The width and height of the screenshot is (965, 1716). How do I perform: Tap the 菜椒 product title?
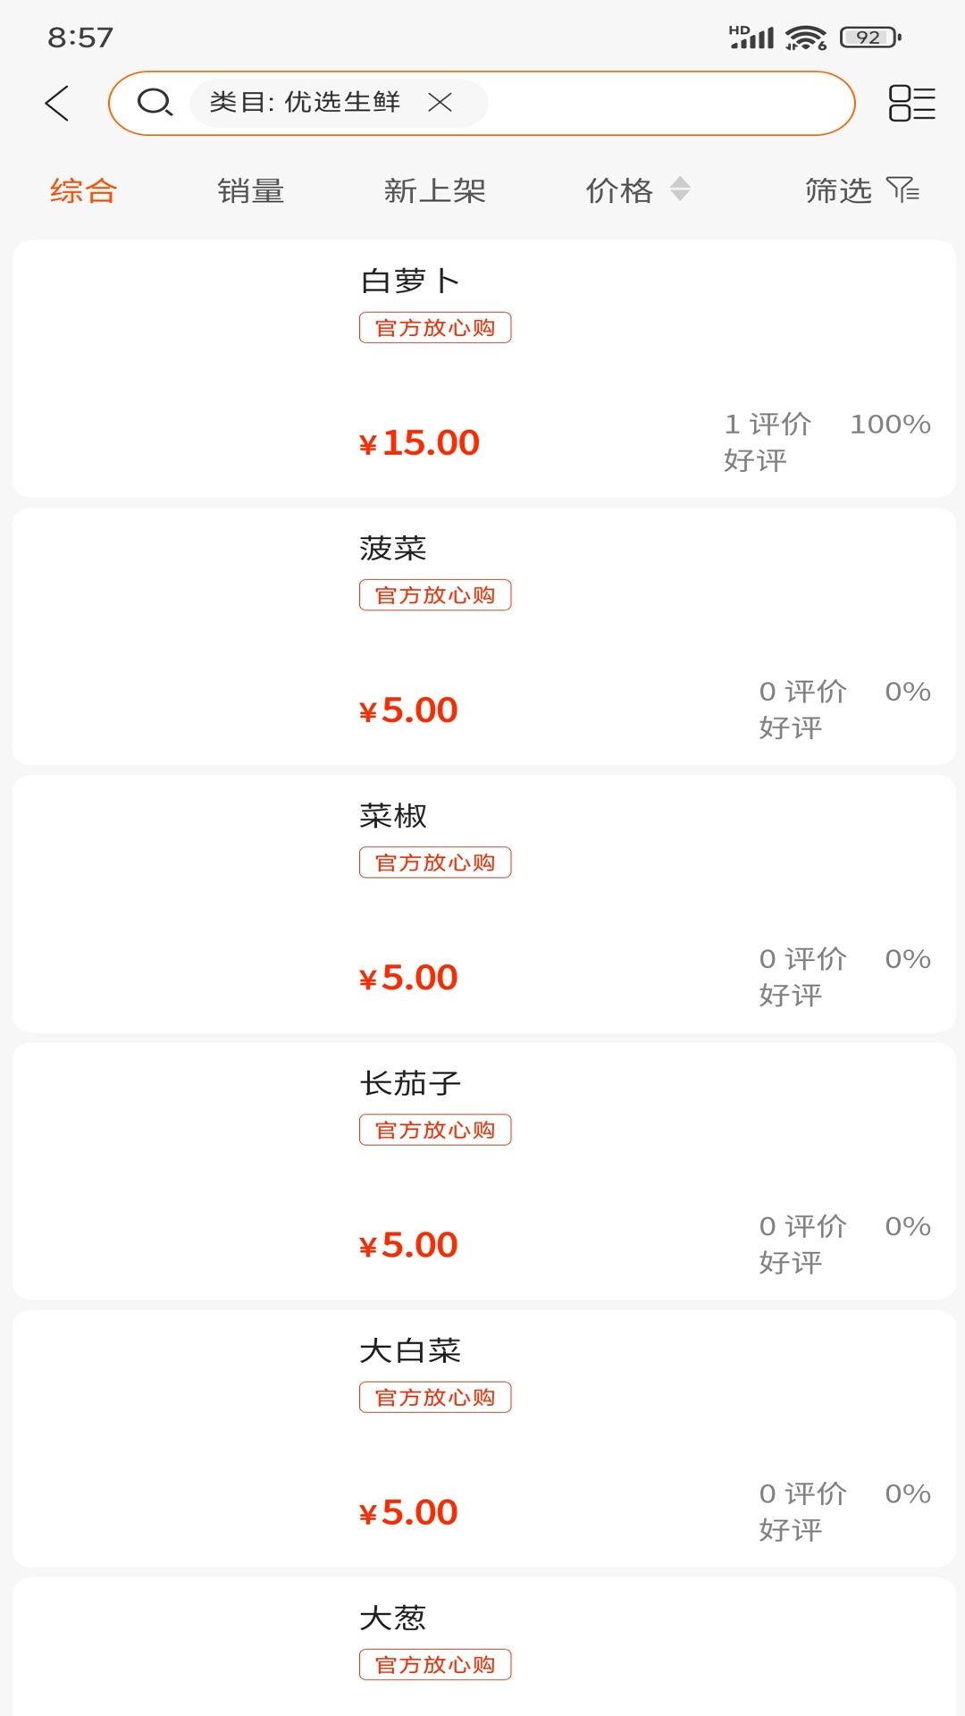(393, 815)
